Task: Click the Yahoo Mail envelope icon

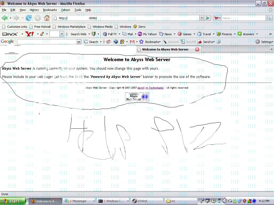Action: coord(124,34)
